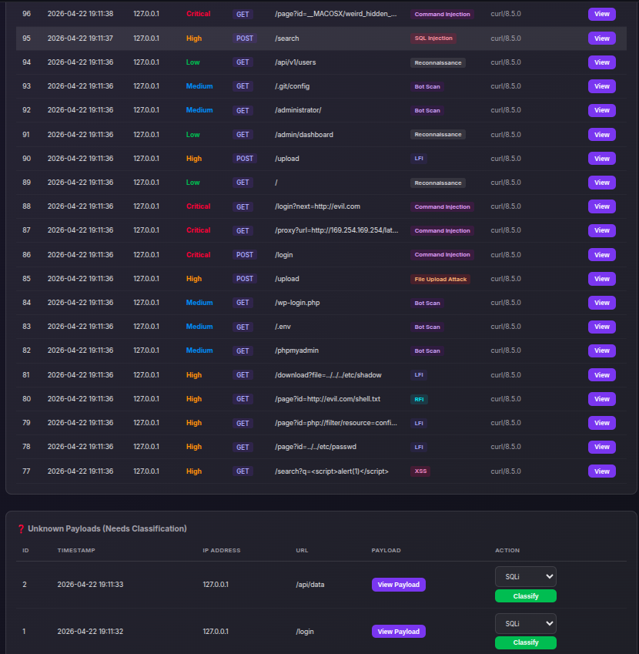Image resolution: width=639 pixels, height=654 pixels.
Task: Click the TIMESTAMP column header
Action: click(76, 551)
